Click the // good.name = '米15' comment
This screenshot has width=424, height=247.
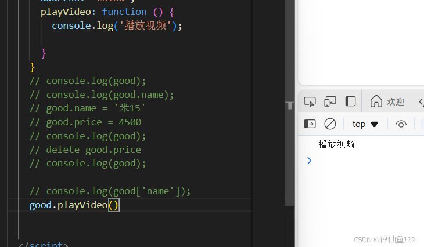[x=87, y=108]
